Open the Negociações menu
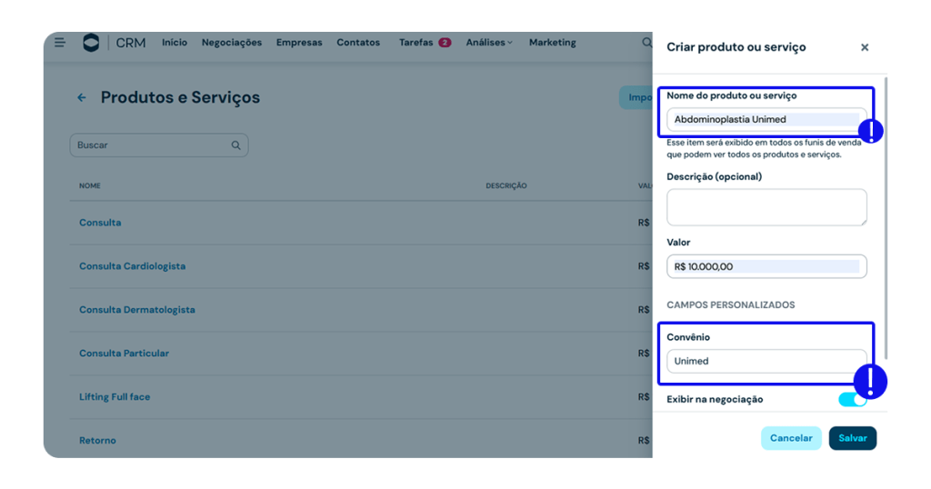 click(x=231, y=43)
